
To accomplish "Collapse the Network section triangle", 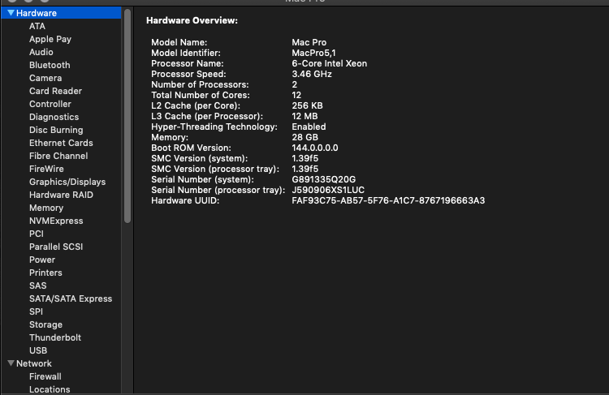I will click(11, 363).
